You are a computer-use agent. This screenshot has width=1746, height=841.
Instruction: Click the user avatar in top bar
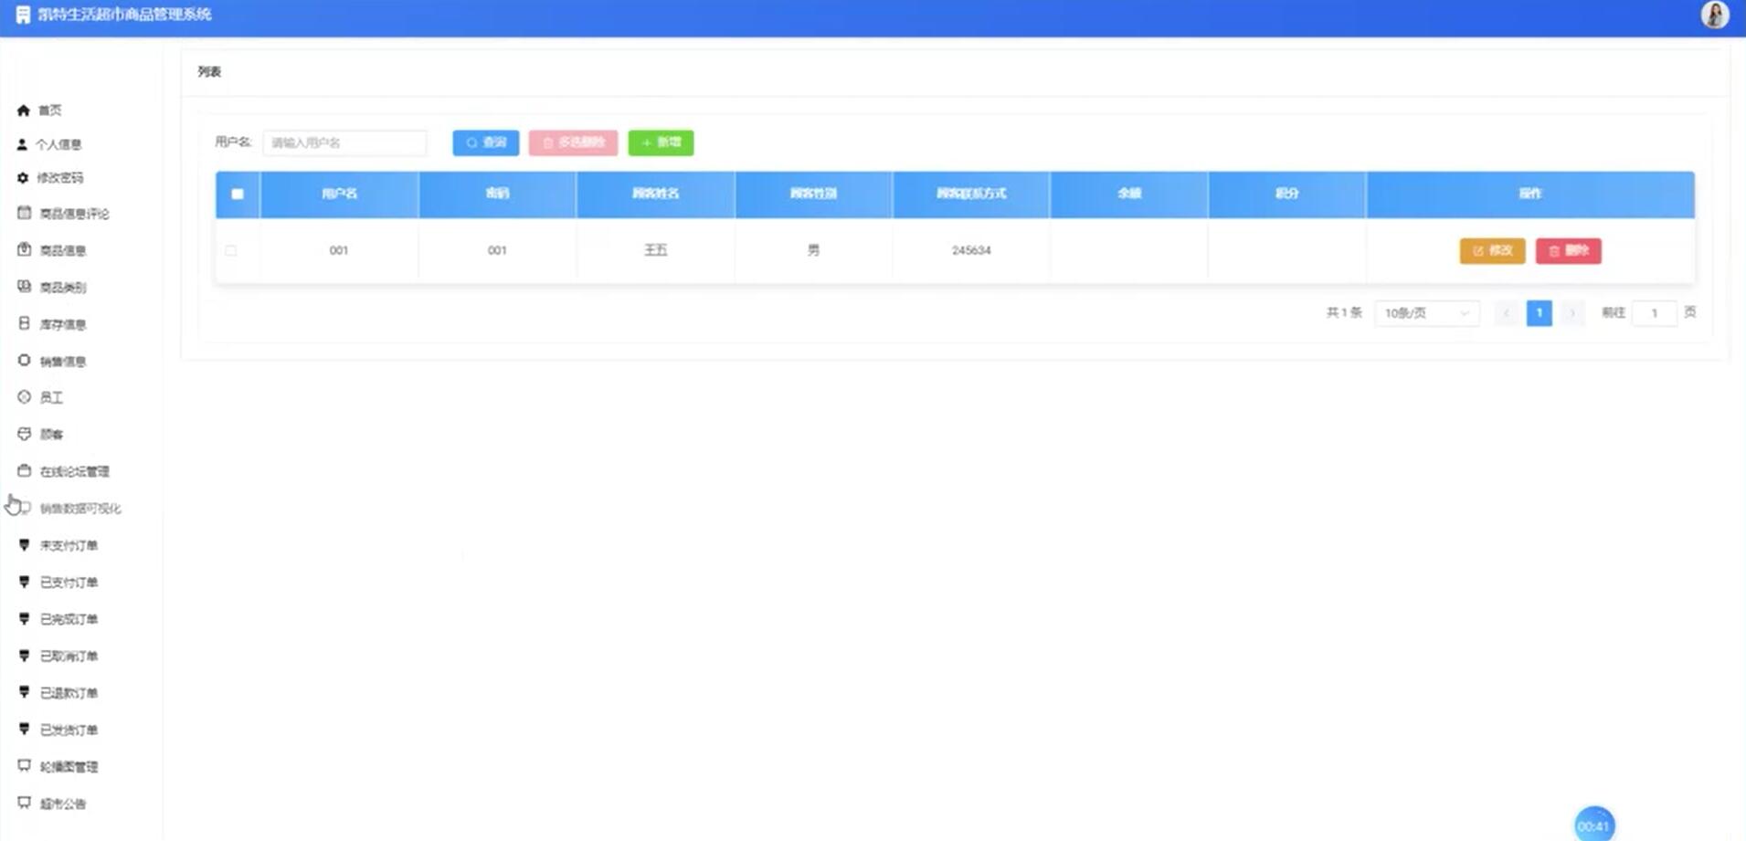1714,16
